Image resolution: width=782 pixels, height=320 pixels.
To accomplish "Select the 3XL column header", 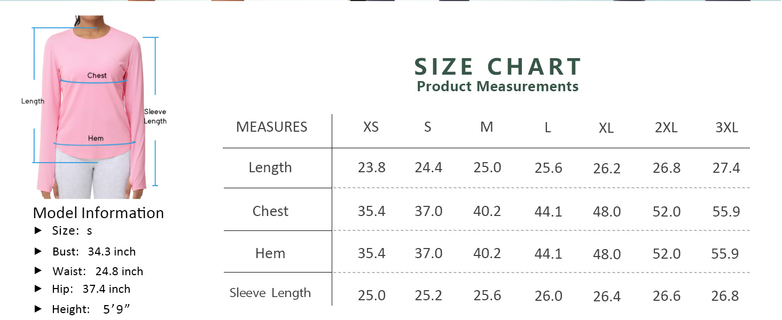I will click(x=726, y=127).
